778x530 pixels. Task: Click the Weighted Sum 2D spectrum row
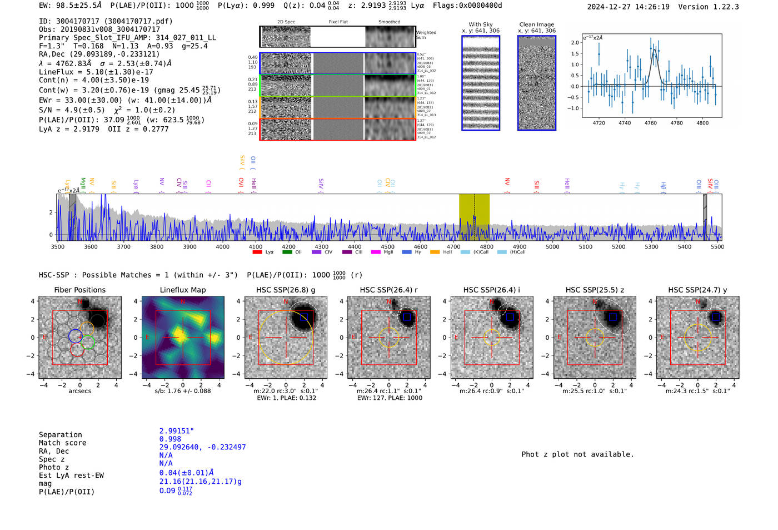click(337, 37)
